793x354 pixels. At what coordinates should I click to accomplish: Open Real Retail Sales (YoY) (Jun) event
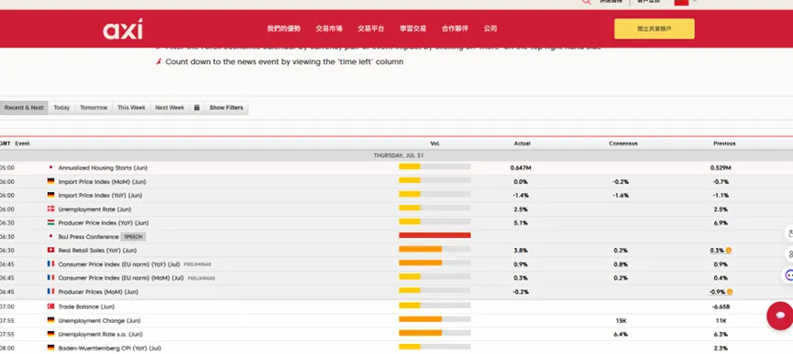(97, 250)
